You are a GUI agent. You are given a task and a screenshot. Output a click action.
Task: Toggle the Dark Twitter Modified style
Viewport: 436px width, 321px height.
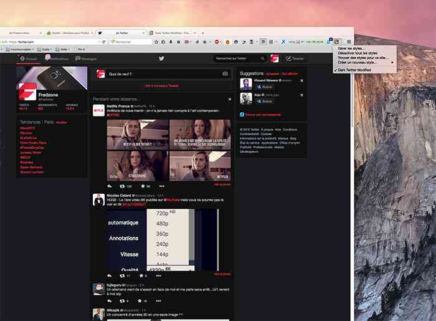point(364,70)
